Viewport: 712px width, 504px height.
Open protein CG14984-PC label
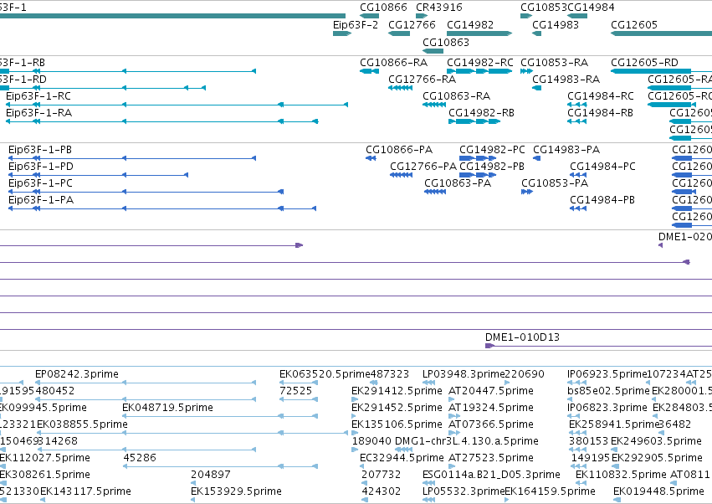click(x=603, y=167)
